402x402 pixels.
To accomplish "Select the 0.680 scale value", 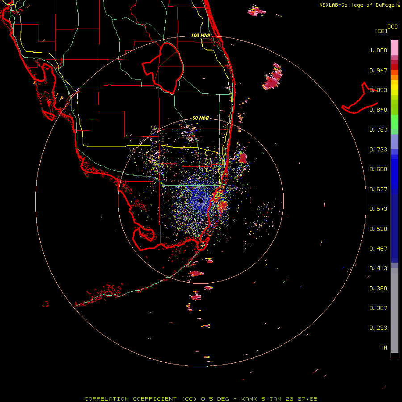I will coord(378,169).
